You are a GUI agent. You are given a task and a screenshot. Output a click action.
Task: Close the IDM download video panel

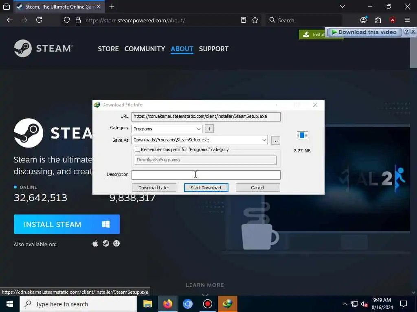click(x=413, y=32)
